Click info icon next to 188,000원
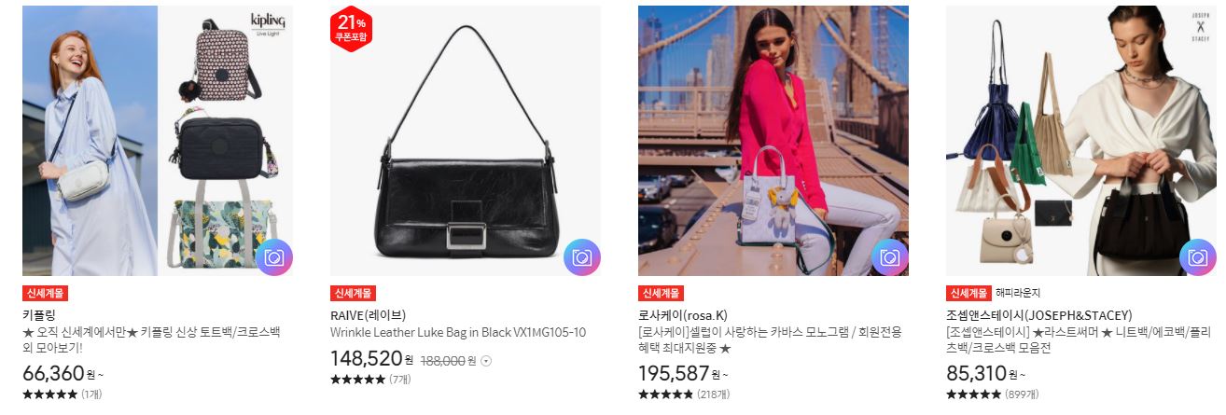The height and width of the screenshot is (415, 1226). point(486,361)
